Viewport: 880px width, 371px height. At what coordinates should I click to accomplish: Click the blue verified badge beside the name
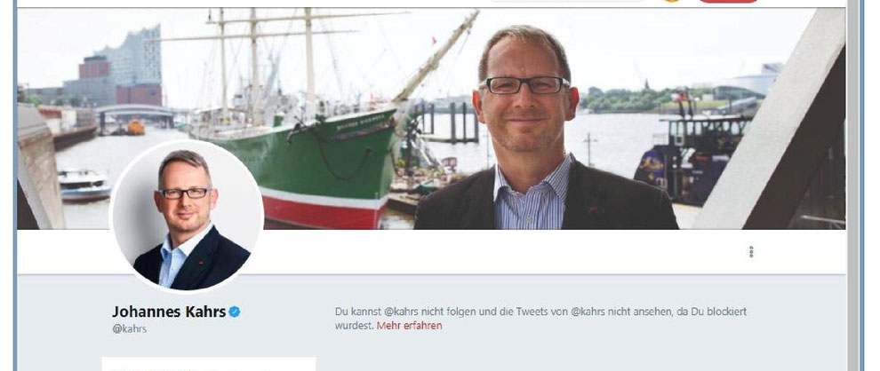point(234,312)
